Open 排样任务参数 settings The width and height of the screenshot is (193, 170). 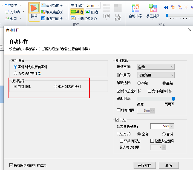click(84, 19)
